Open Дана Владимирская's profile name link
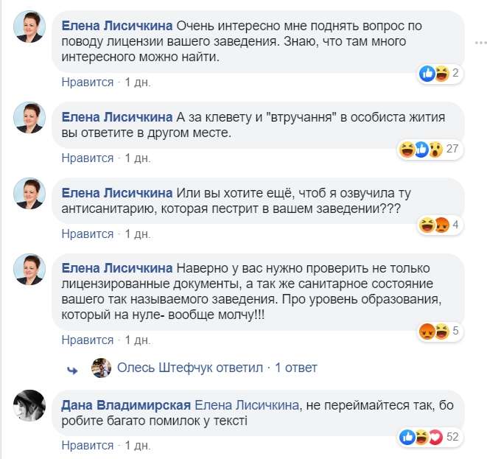487x459 pixels. 127,405
